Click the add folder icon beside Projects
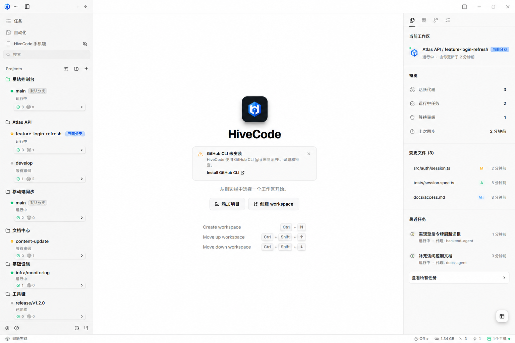Viewport: 515px width, 343px height. [x=76, y=69]
